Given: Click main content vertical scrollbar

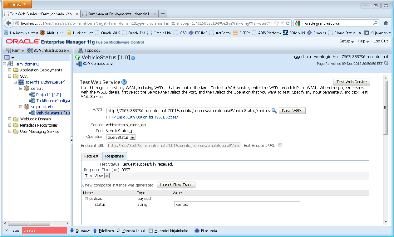Looking at the screenshot, I should coord(386,108).
